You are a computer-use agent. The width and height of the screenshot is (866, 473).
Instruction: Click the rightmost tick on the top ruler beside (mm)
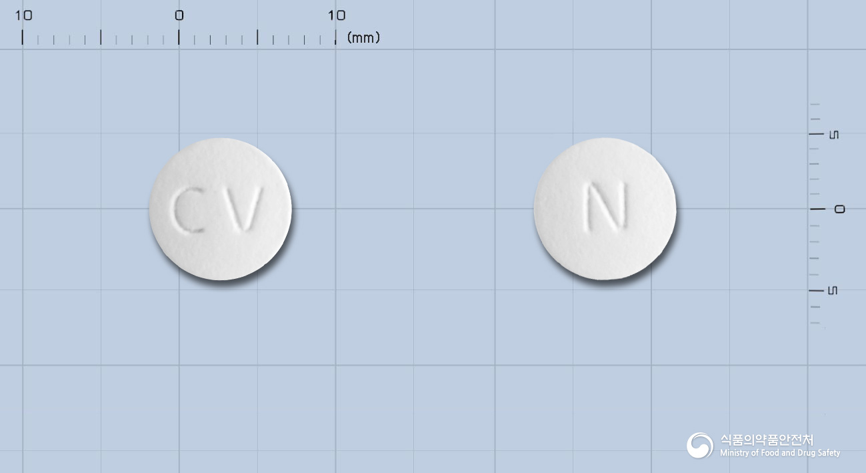[335, 37]
